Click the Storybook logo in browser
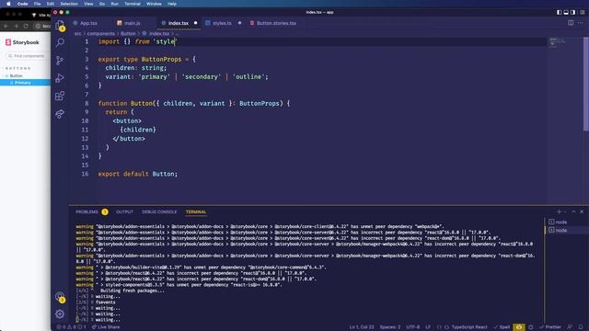 click(x=22, y=42)
